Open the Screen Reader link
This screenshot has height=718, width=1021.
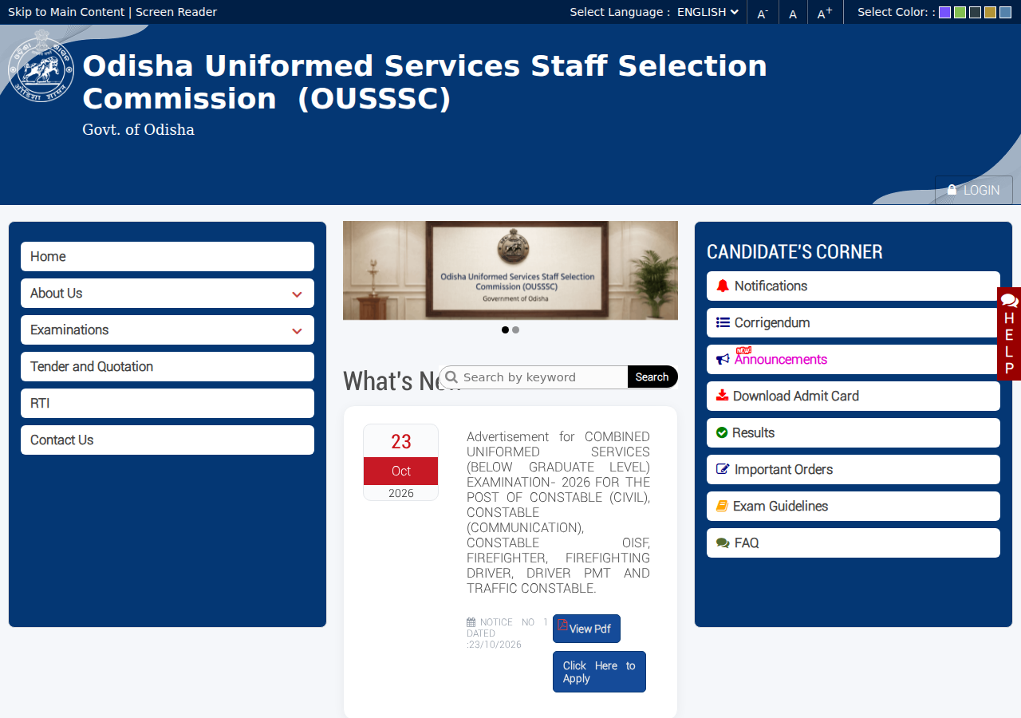coord(176,12)
